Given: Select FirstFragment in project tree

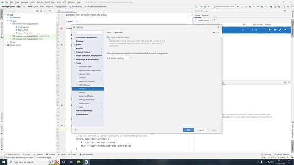Looking at the screenshot, I should (24, 27).
